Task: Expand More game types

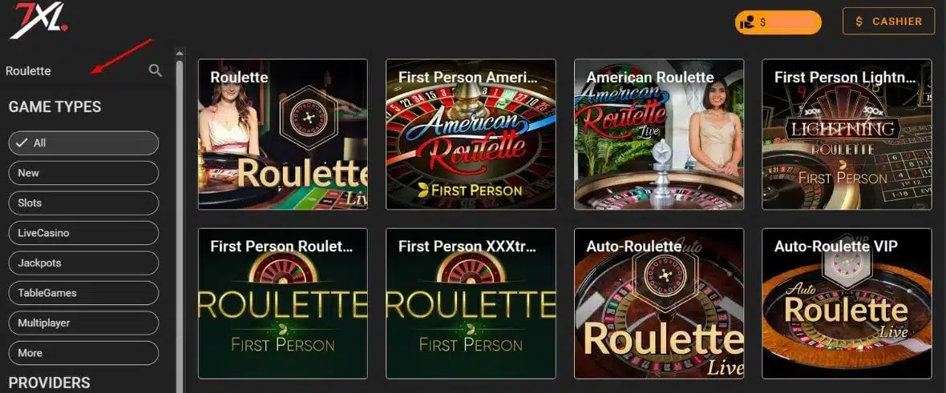Action: pos(83,353)
